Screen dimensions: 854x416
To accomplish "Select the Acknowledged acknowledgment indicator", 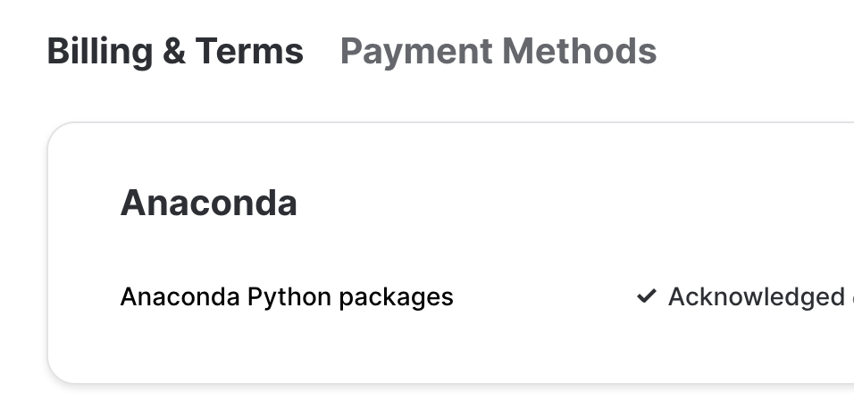I will (746, 296).
